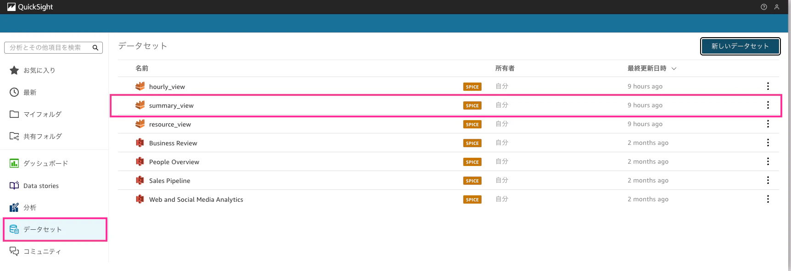Open the hourly_view dataset

pos(167,87)
